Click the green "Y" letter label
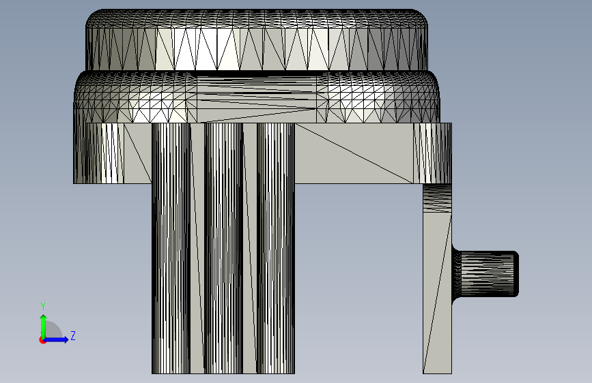The width and height of the screenshot is (592, 383). click(43, 307)
